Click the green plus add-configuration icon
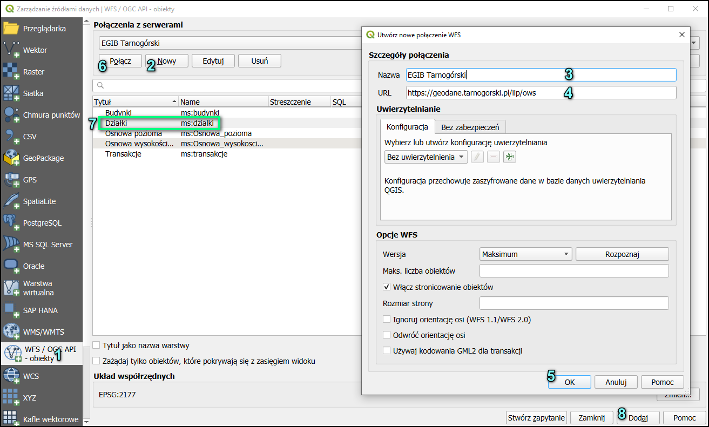This screenshot has height=427, width=709. [x=509, y=157]
